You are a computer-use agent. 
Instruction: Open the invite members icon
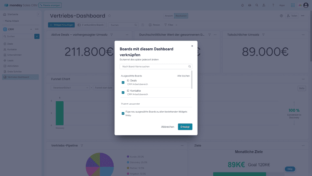coord(264,5)
